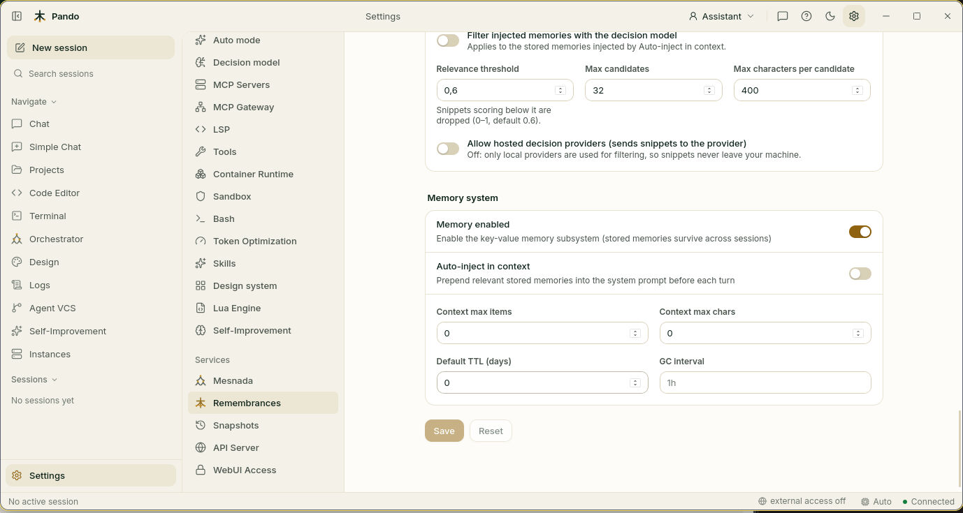963x513 pixels.
Task: Click the Relevance threshold stepper arrows
Action: point(560,90)
